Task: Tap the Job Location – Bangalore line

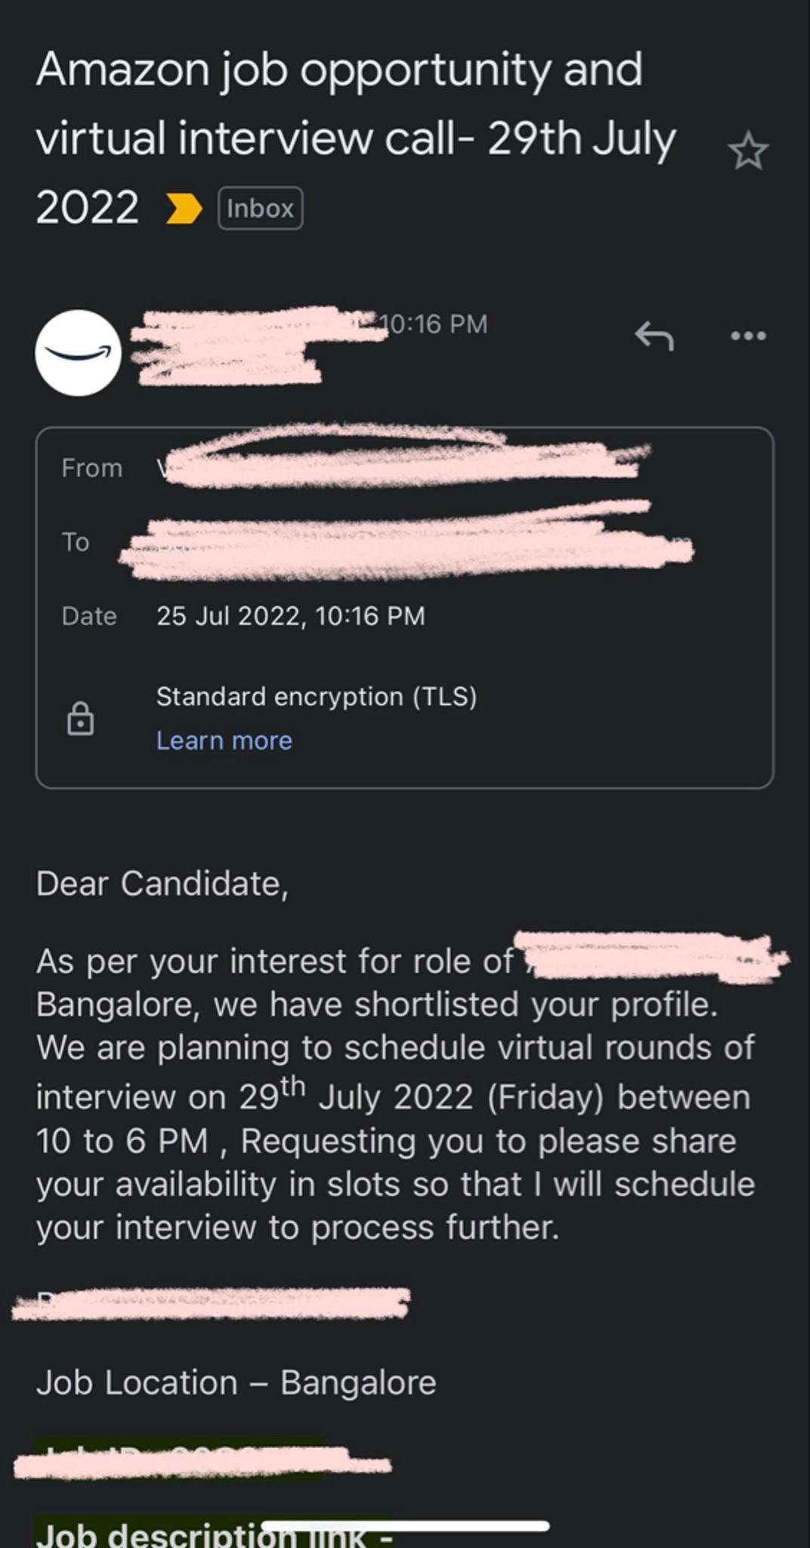Action: (236, 1382)
